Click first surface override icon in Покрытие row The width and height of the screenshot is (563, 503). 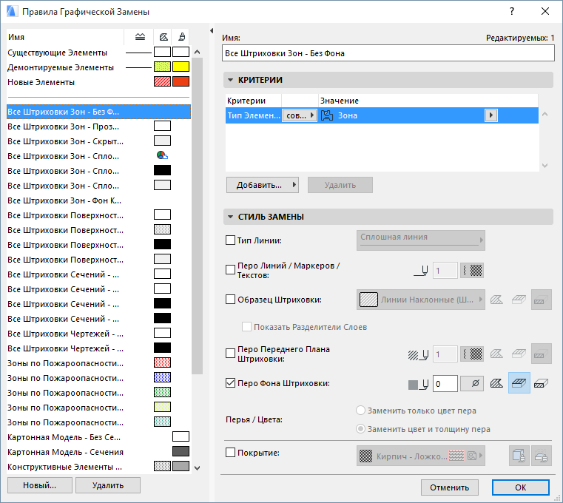[519, 456]
